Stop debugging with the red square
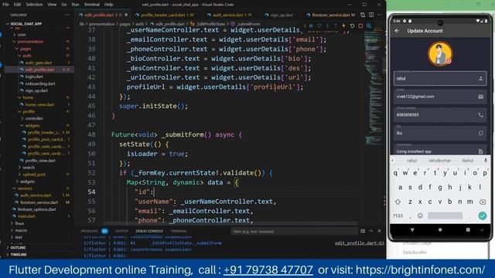495x278 pixels. click(360, 25)
